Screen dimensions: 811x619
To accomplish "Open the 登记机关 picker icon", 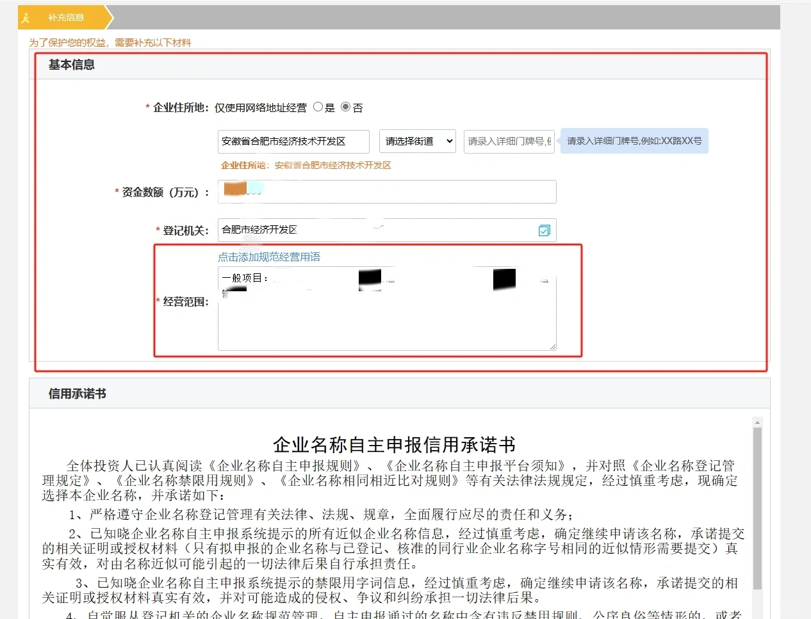I will (x=544, y=230).
